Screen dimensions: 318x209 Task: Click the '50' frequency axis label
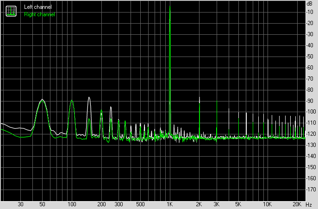(x=42, y=204)
